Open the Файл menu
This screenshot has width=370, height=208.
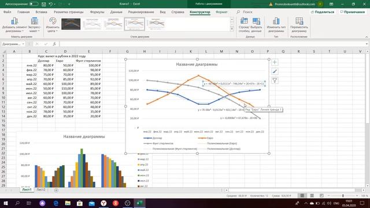[x=8, y=12]
